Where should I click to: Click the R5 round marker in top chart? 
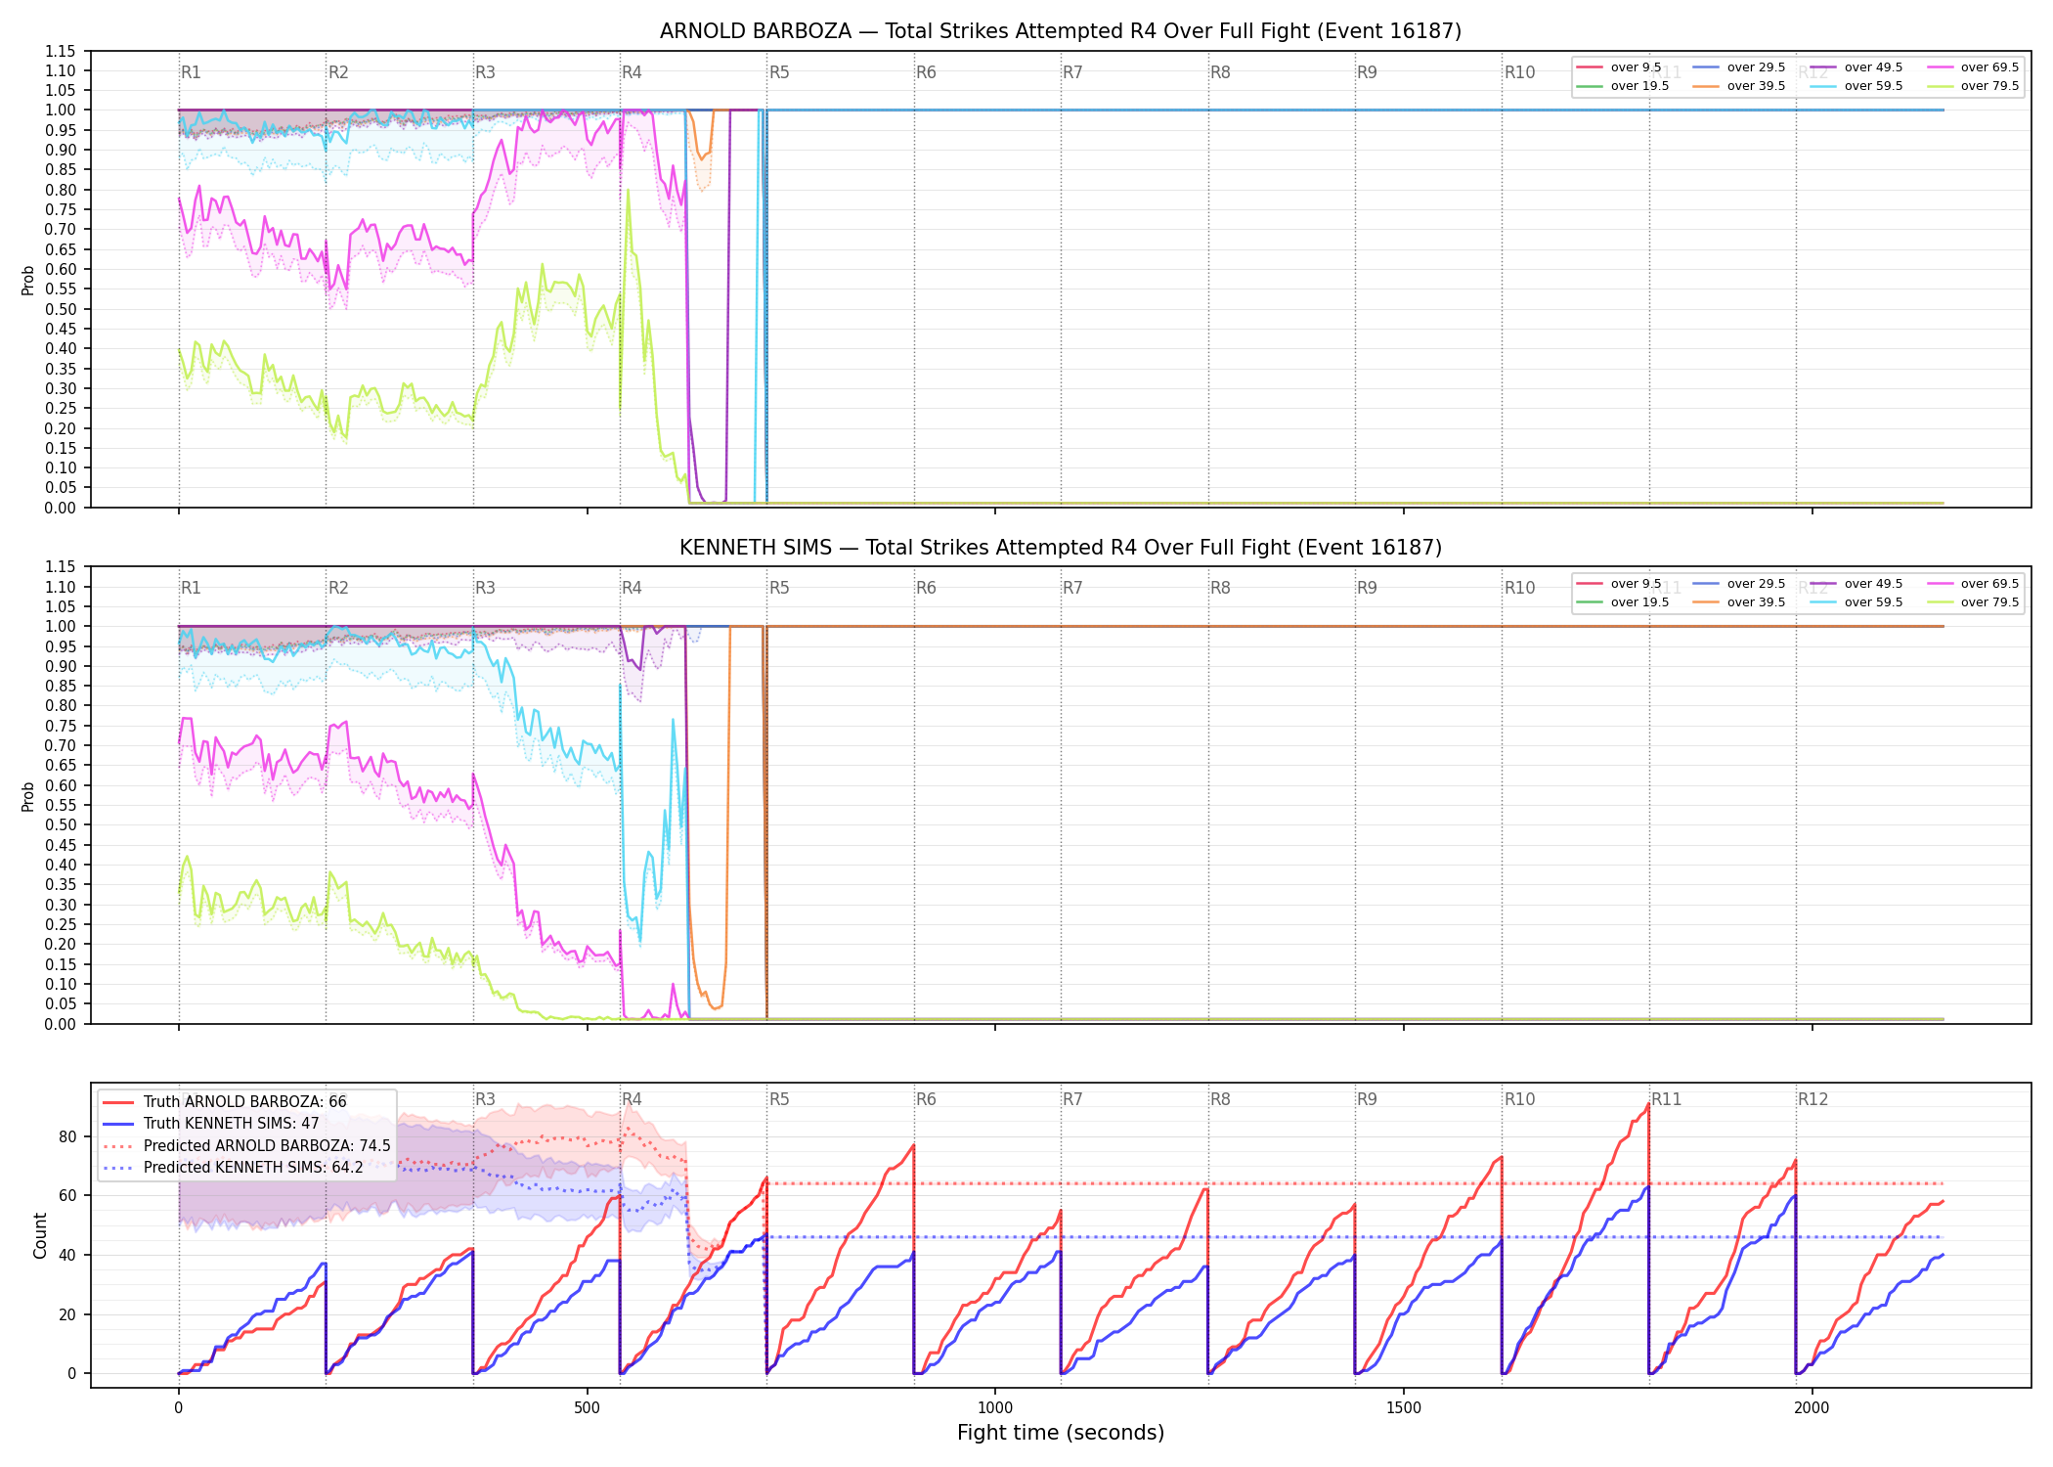click(x=779, y=72)
